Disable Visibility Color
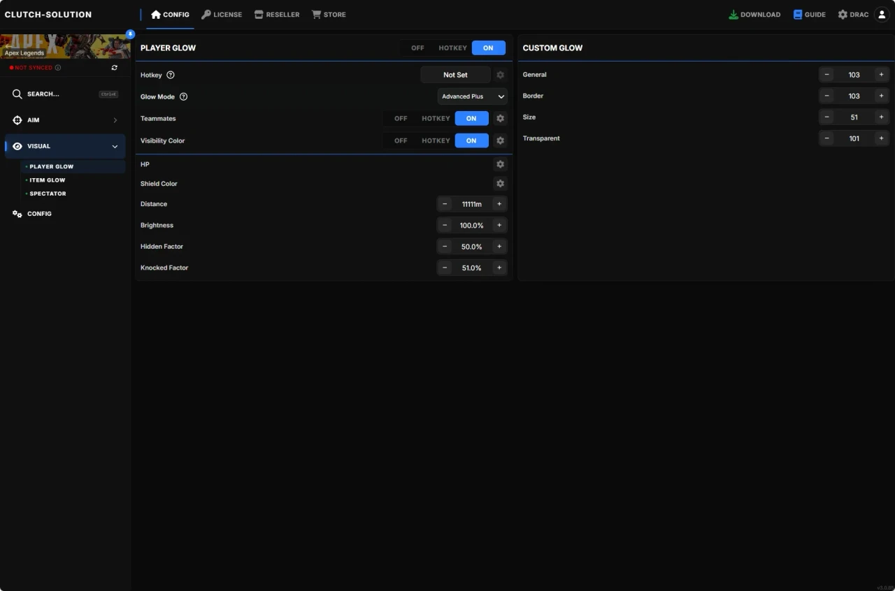895x591 pixels. coord(400,140)
